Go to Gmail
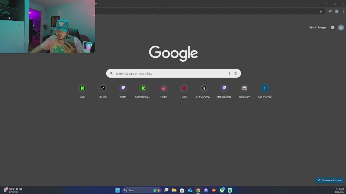 point(312,27)
